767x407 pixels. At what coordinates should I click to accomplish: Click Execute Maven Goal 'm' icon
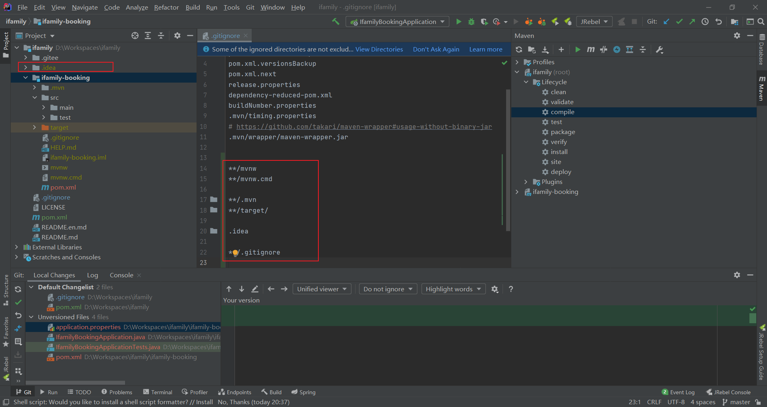[x=590, y=49]
